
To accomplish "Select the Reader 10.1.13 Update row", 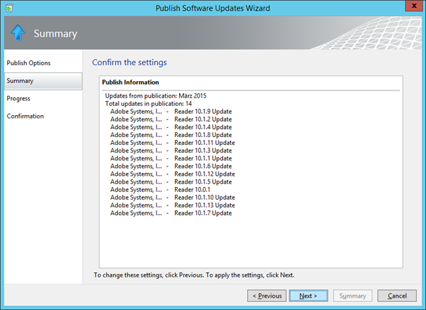I will [172, 206].
